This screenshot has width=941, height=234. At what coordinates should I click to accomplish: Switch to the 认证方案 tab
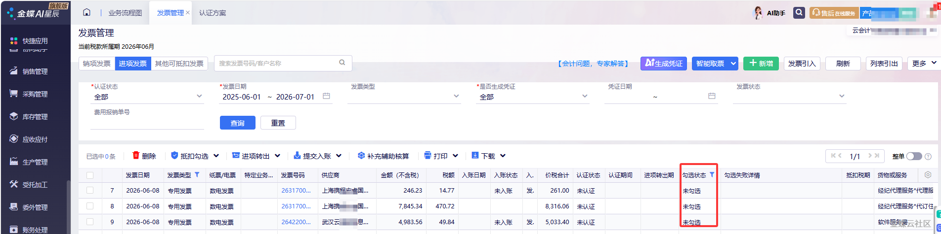tap(213, 13)
